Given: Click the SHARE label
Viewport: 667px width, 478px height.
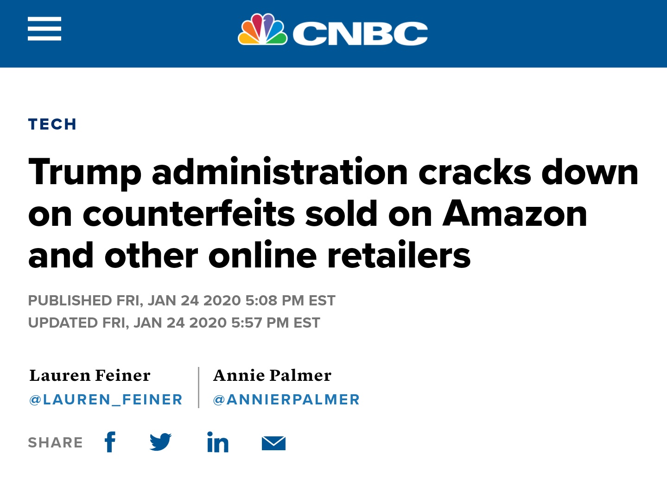Looking at the screenshot, I should click(56, 443).
